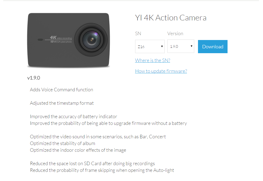Open the SN dropdown showing Z16

tap(150, 46)
